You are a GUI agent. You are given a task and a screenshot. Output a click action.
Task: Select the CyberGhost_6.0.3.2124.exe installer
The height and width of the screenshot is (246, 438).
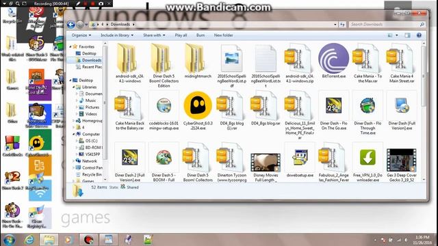pyautogui.click(x=198, y=111)
